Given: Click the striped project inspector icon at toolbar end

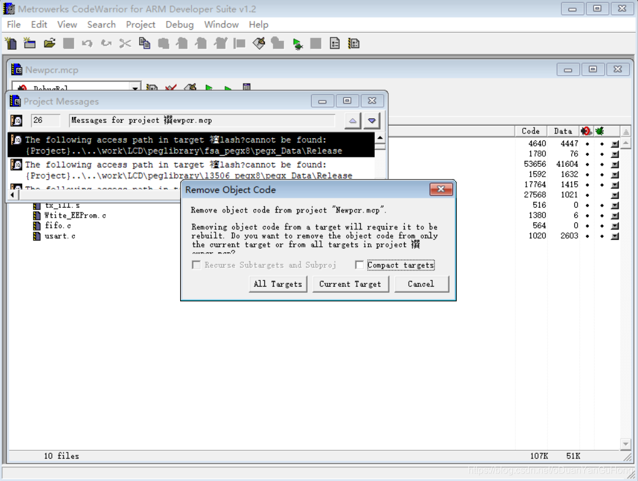Looking at the screenshot, I should [x=354, y=43].
